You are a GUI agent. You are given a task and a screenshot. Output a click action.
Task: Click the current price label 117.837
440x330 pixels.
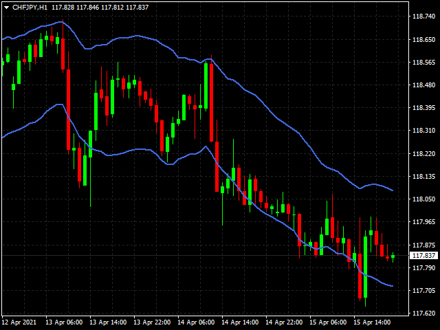click(x=423, y=256)
